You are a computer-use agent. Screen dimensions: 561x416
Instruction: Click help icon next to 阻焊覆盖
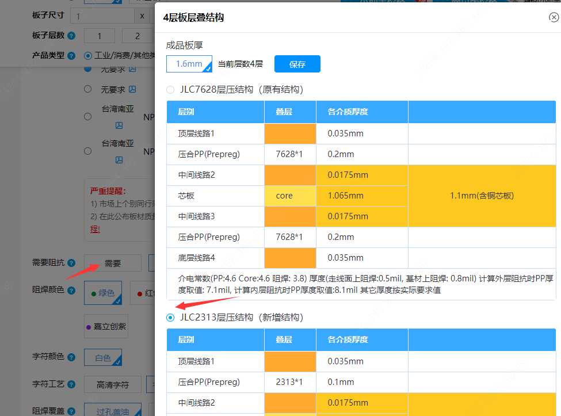coord(71,411)
